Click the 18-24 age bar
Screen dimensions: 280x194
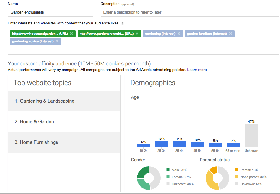144,145
